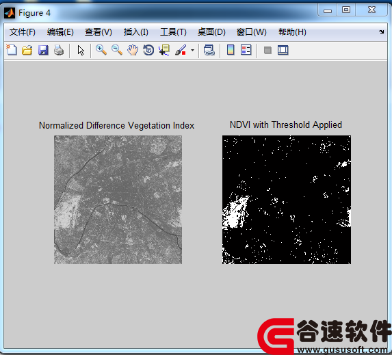Insert a legend using the toolbar icon
The width and height of the screenshot is (392, 355).
tap(246, 50)
